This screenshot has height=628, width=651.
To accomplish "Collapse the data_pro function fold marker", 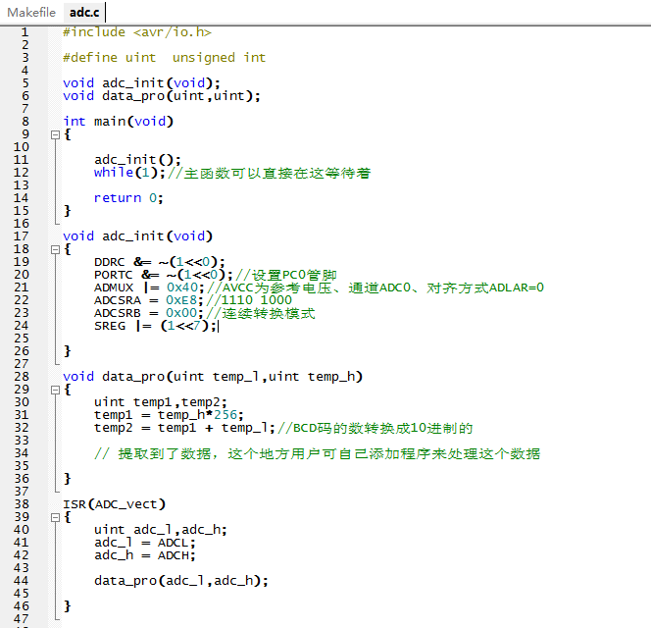I will [55, 390].
